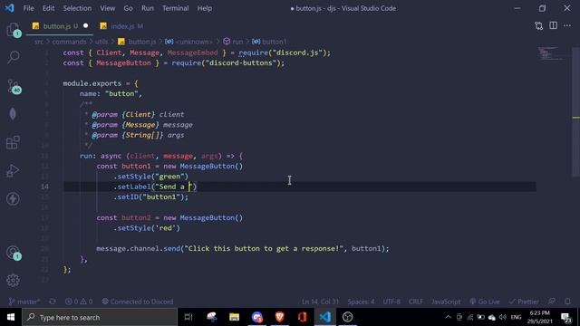Open the View menu

(x=107, y=8)
